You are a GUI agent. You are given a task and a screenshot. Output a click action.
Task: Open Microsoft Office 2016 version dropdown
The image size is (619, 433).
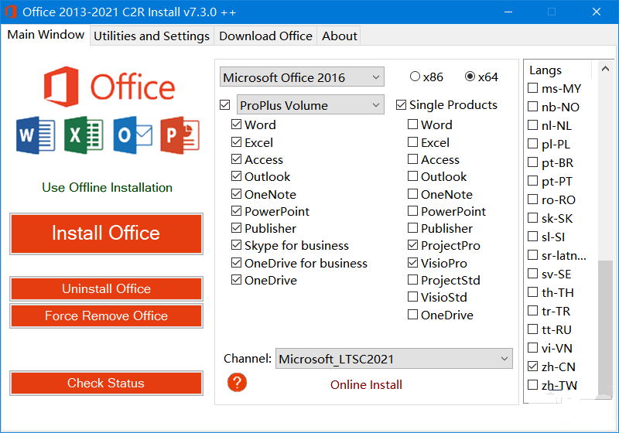pos(302,77)
